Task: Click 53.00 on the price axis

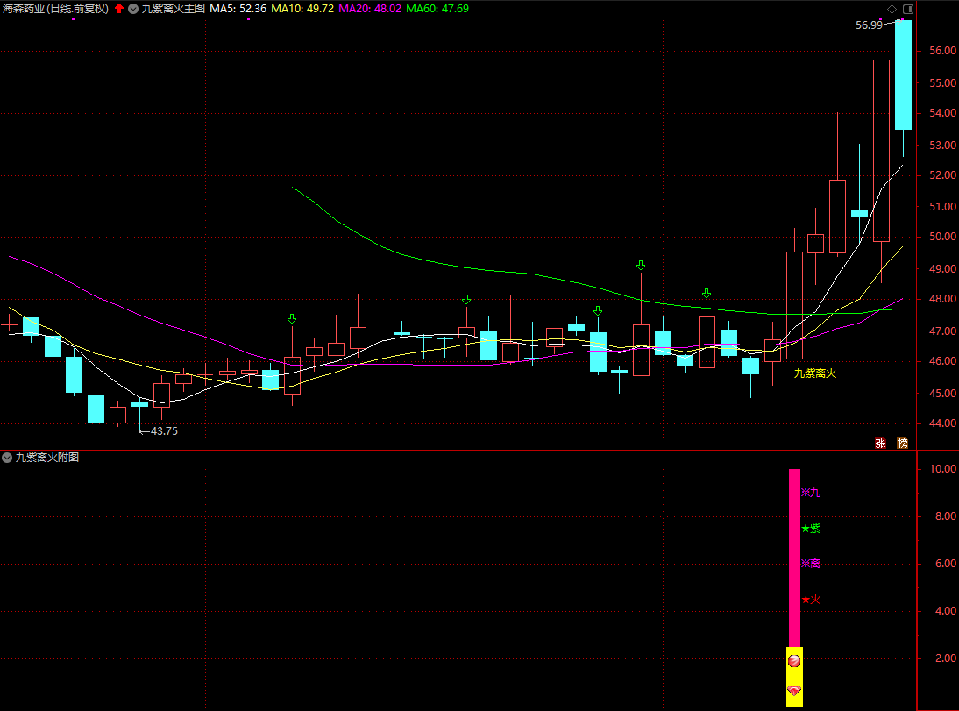Action: click(942, 145)
